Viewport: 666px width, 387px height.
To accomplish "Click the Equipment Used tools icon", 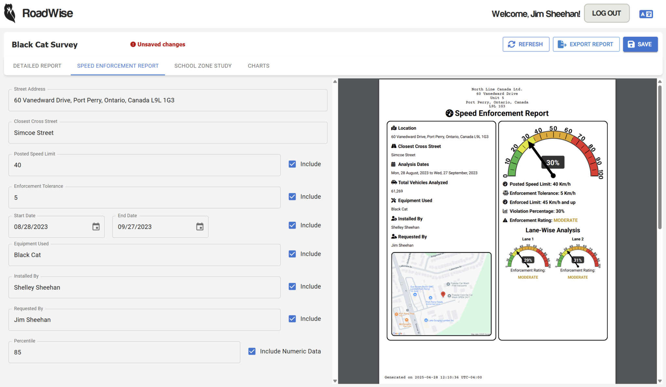I will pos(394,200).
